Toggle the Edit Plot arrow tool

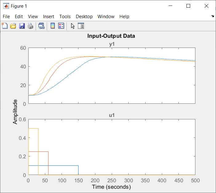click(x=73, y=26)
